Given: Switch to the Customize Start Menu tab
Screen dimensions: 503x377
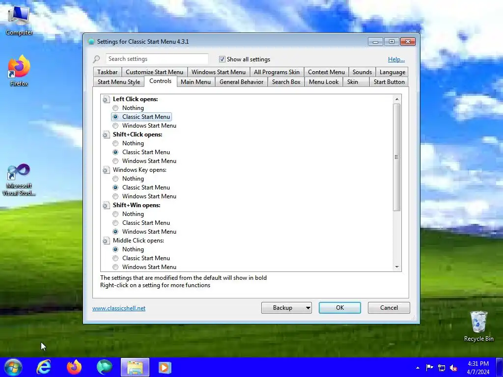Looking at the screenshot, I should (x=155, y=72).
